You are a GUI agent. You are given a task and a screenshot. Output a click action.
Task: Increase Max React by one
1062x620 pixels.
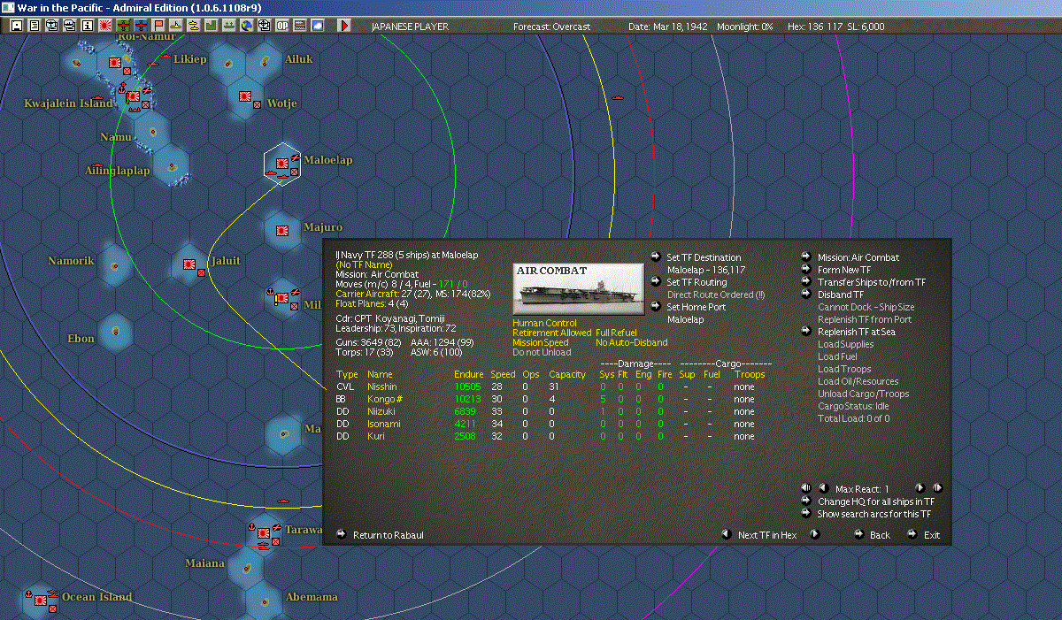click(920, 488)
